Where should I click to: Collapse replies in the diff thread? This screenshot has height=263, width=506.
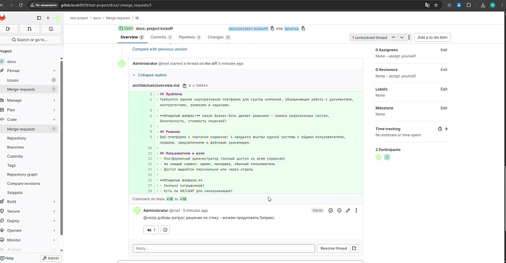tap(149, 75)
